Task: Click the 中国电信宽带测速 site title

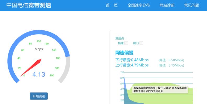Action: click(x=29, y=5)
